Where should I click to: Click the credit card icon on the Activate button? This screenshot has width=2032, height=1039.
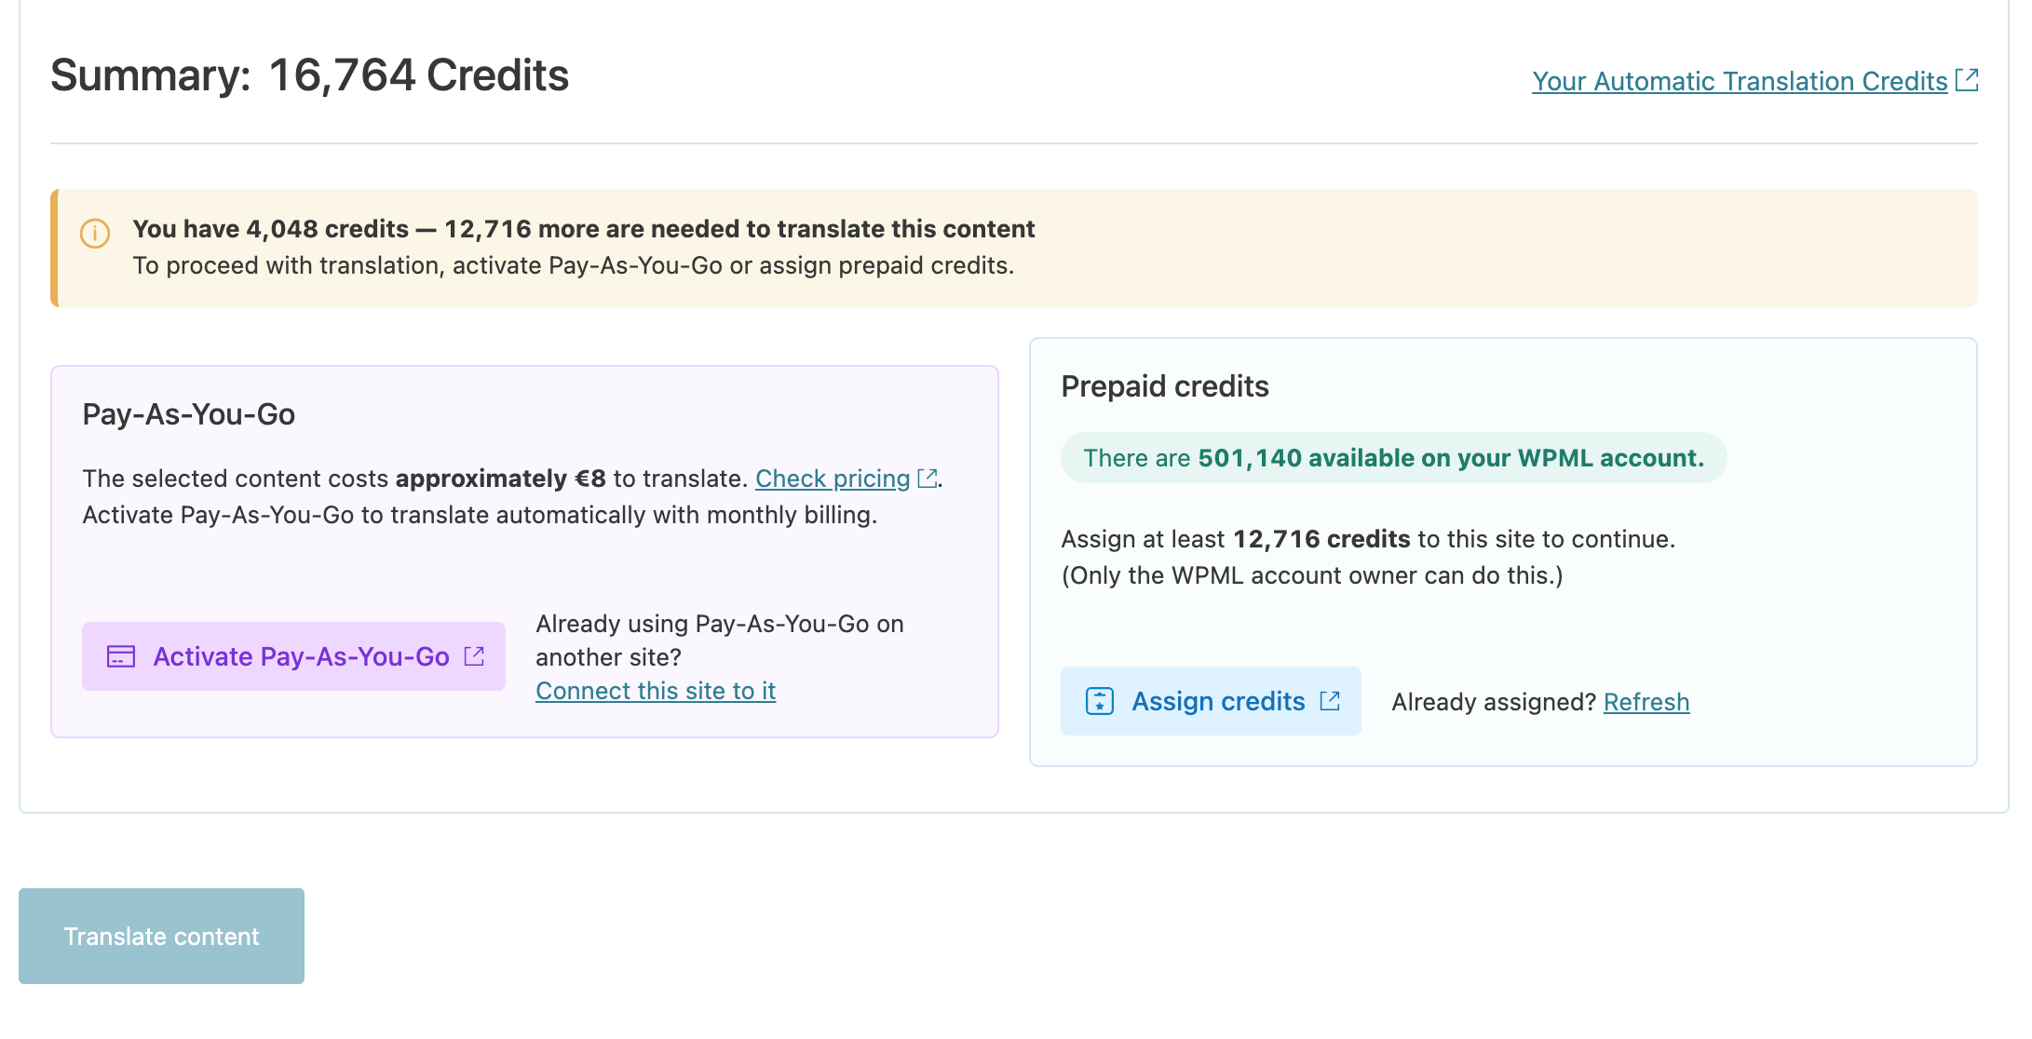[x=121, y=657]
